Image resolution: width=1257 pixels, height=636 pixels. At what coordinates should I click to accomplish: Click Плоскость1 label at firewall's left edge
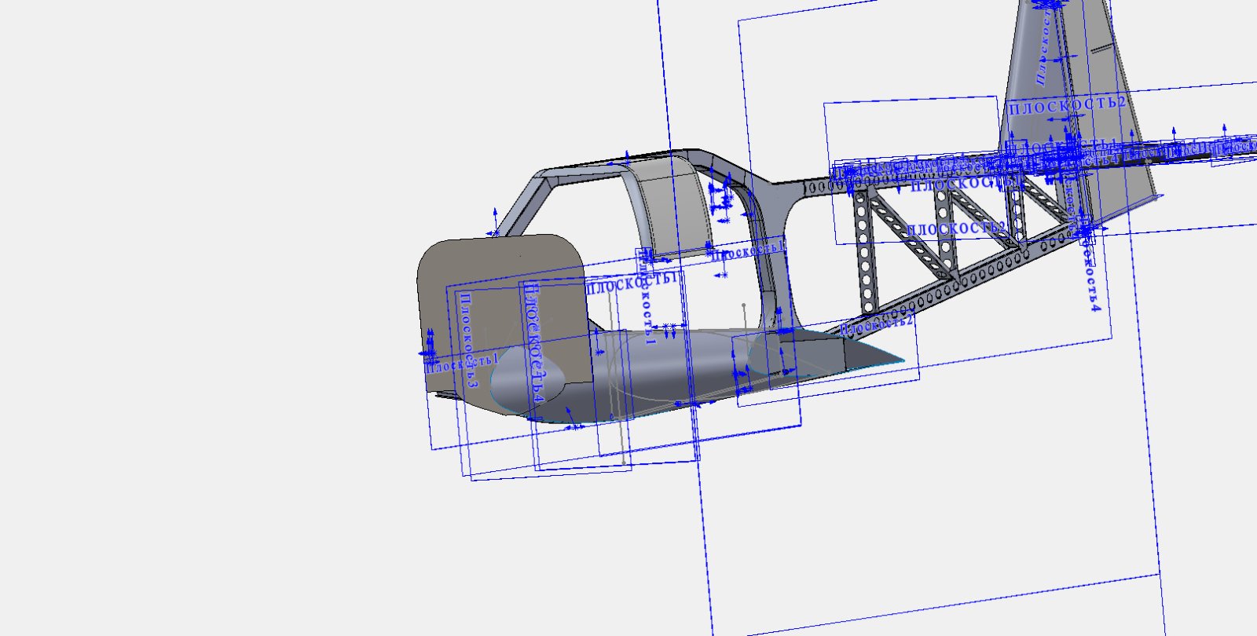(464, 363)
